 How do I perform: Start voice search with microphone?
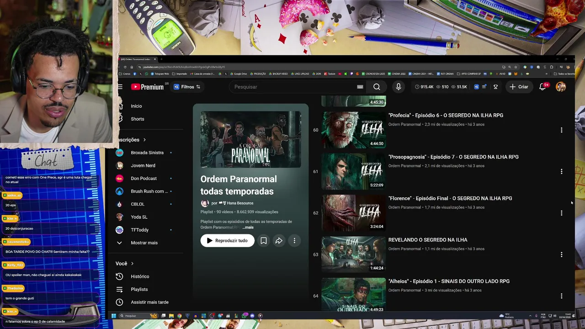tap(399, 87)
